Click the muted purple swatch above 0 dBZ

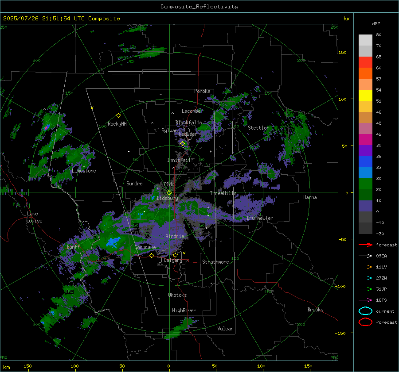(365, 206)
